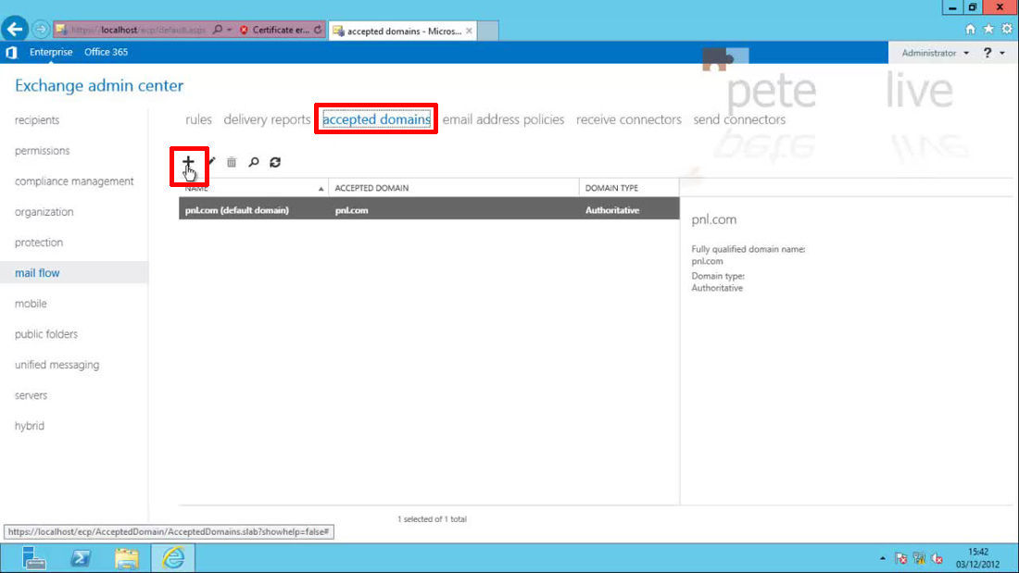The image size is (1019, 573).
Task: Switch to the delivery reports tab
Action: [267, 119]
